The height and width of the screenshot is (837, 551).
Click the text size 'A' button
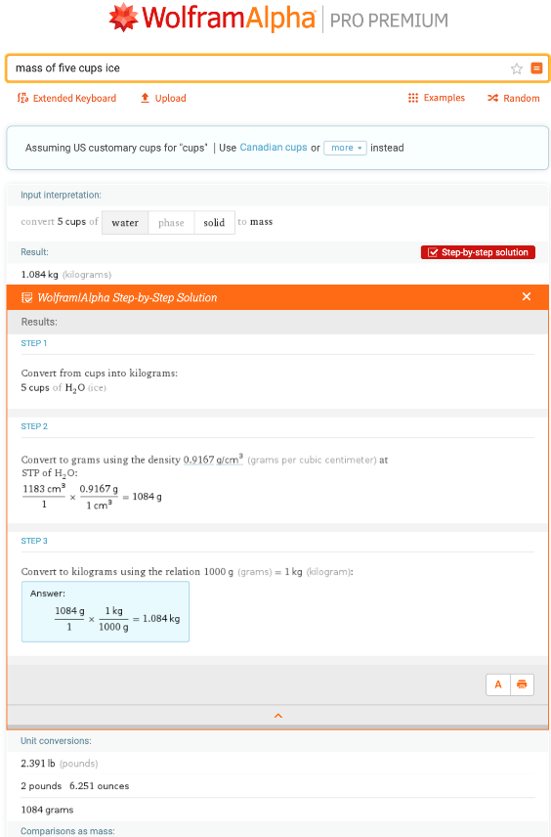coord(498,684)
